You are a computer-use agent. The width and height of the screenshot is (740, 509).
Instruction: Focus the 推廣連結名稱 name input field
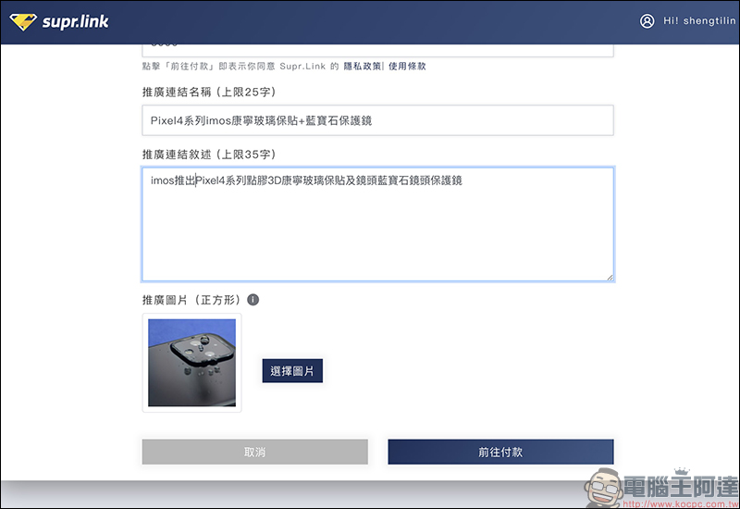pyautogui.click(x=377, y=120)
